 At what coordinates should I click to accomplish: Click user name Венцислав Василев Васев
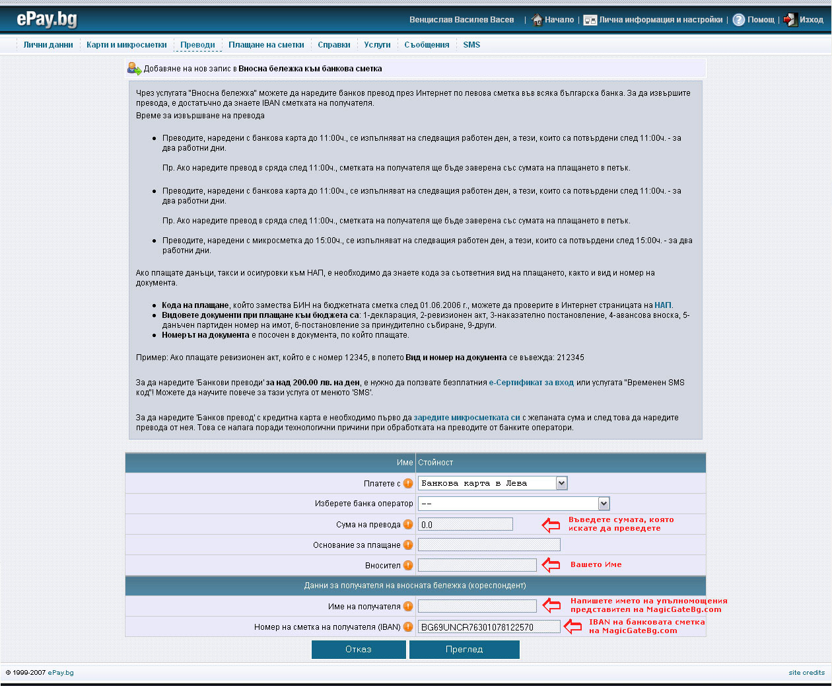[x=462, y=20]
